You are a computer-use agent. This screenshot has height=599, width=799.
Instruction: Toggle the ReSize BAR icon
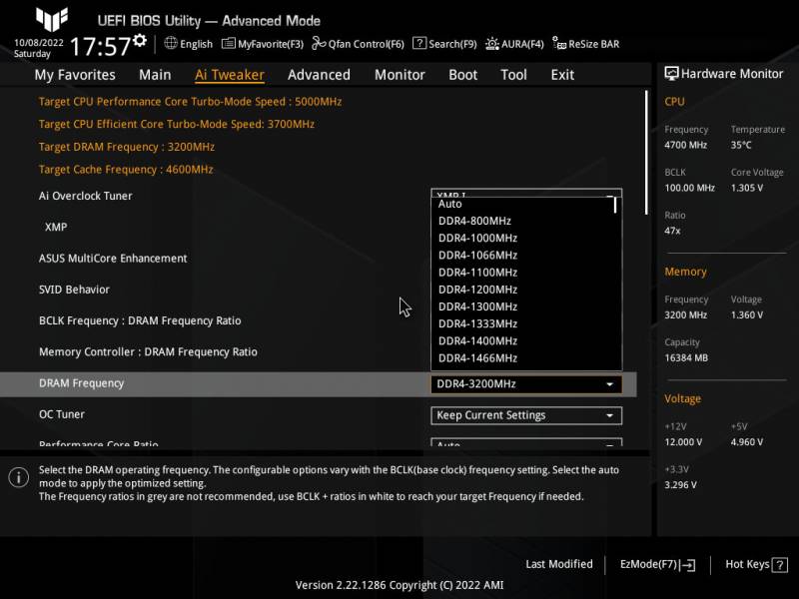559,44
